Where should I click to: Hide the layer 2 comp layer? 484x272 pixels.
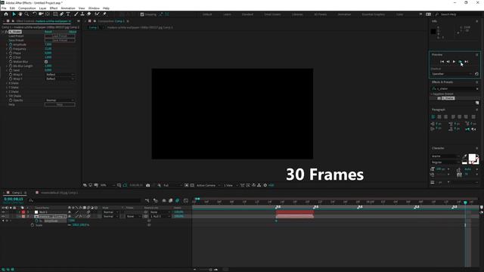pyautogui.click(x=3, y=217)
